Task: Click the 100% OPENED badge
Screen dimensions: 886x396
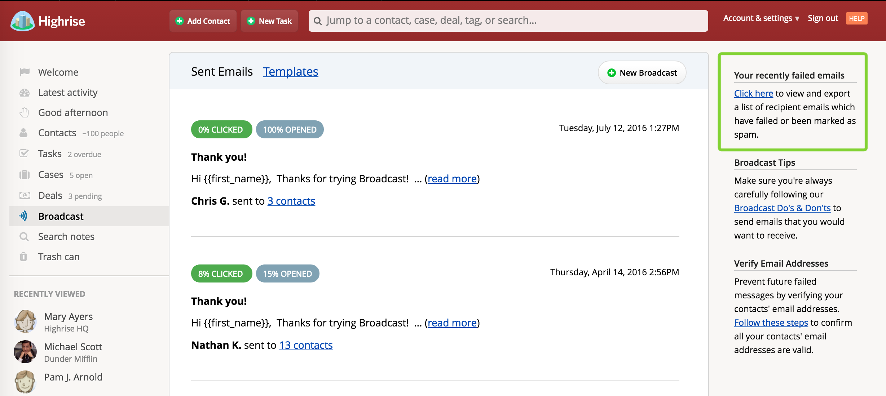Action: [x=290, y=129]
